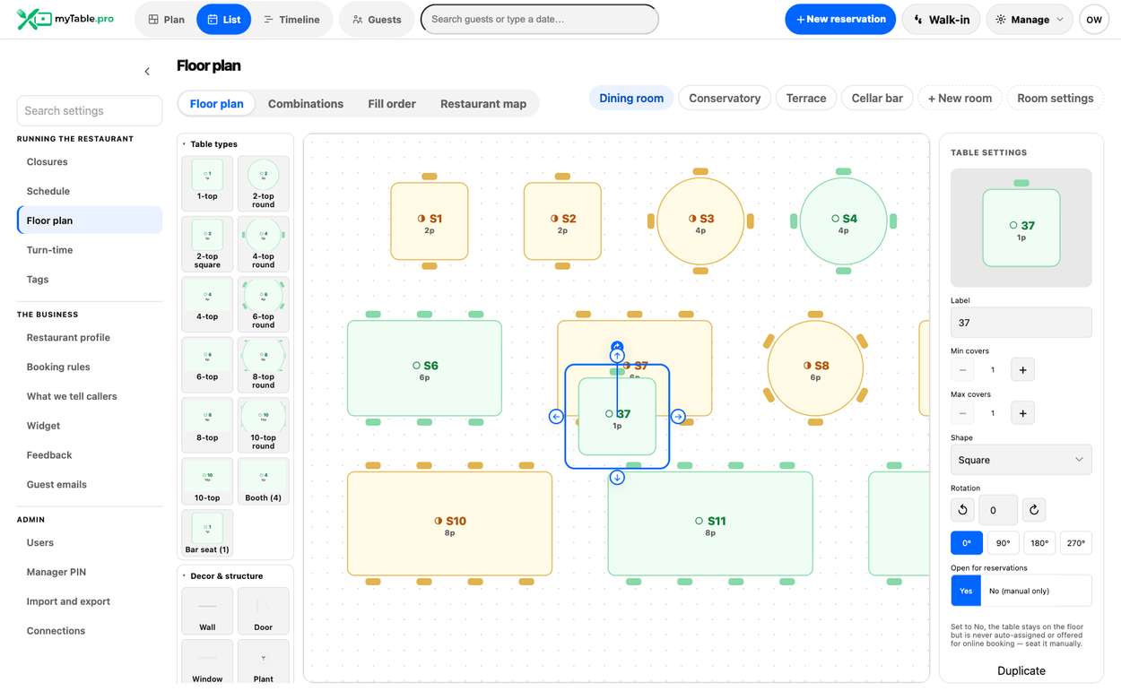This screenshot has height=700, width=1121.
Task: Add a 4-top table type
Action: (x=207, y=305)
